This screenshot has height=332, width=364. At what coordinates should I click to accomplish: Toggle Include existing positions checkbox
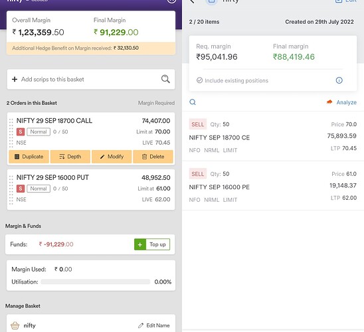pyautogui.click(x=199, y=80)
